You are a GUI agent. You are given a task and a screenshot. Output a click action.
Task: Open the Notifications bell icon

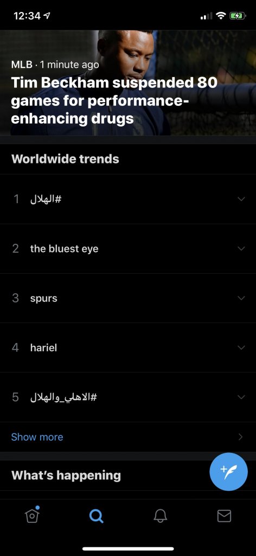[160, 516]
